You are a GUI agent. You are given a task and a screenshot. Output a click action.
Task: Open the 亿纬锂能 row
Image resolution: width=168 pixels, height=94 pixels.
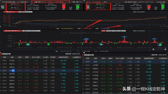tap(125, 79)
